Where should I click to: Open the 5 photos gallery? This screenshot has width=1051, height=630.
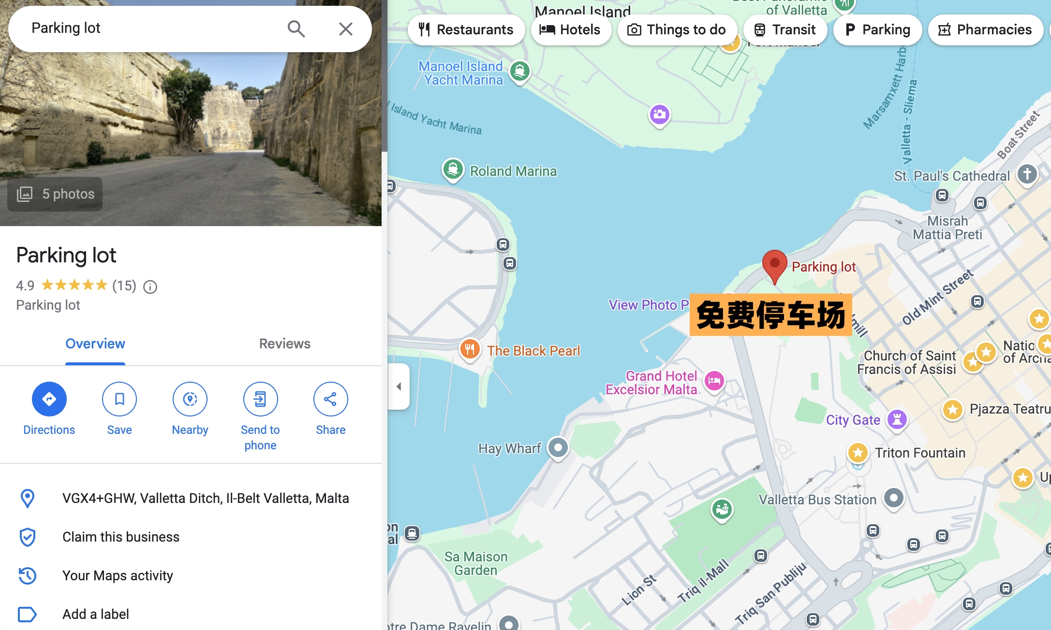55,194
